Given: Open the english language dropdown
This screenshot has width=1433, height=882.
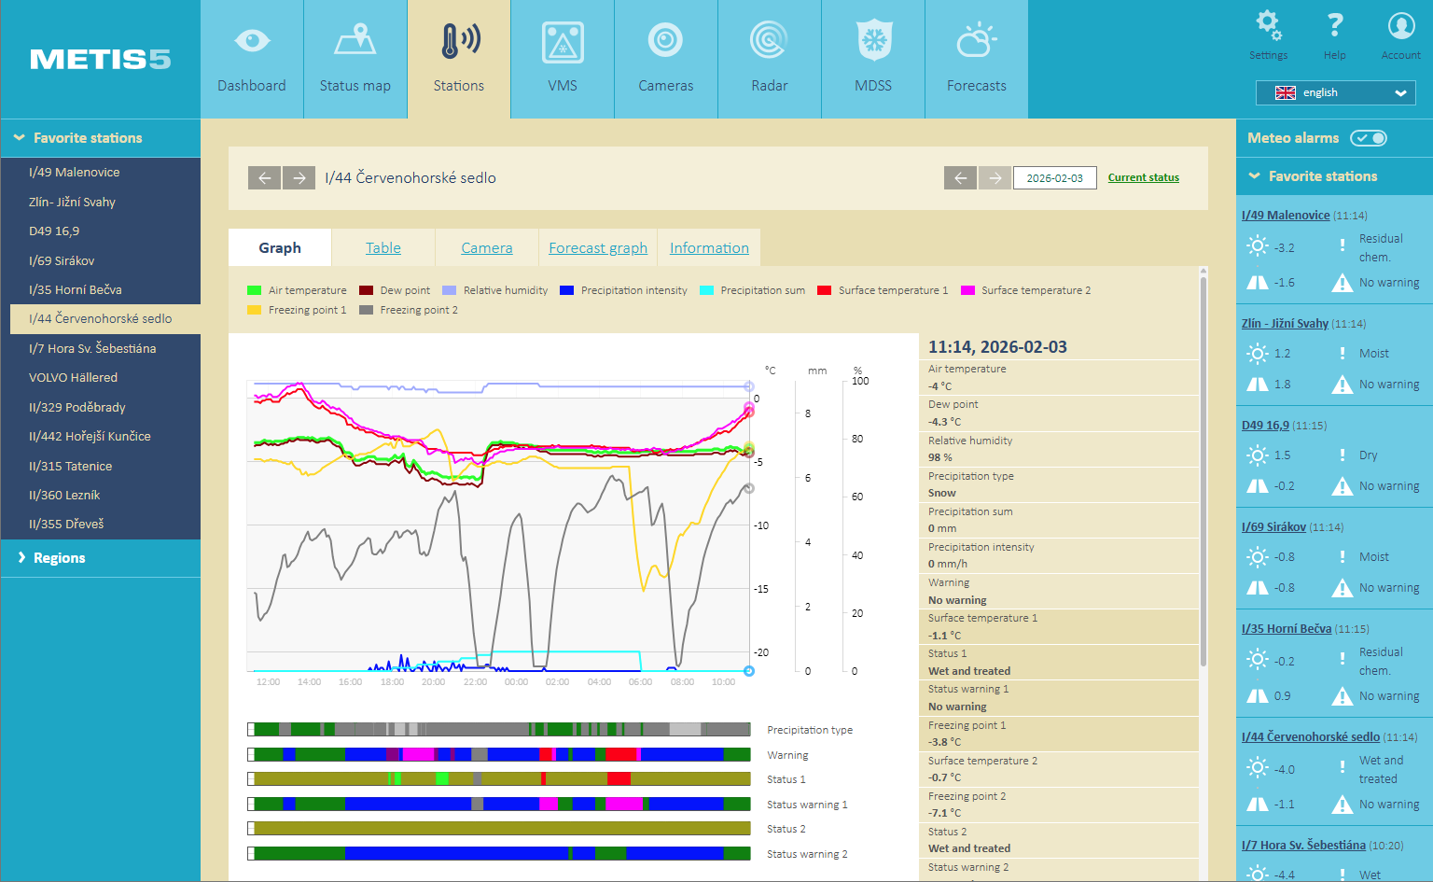Looking at the screenshot, I should (x=1335, y=92).
